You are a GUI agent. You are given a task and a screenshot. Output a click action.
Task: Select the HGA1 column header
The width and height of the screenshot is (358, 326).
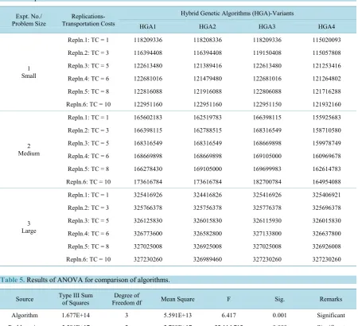click(x=148, y=27)
